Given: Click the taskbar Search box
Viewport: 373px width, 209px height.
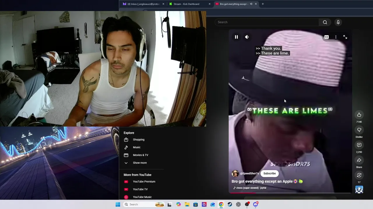Looking at the screenshot, I should coord(144,204).
